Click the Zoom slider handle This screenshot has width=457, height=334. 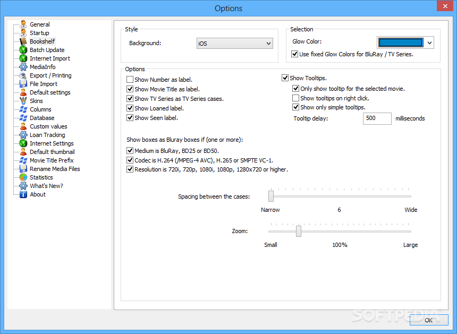(299, 231)
